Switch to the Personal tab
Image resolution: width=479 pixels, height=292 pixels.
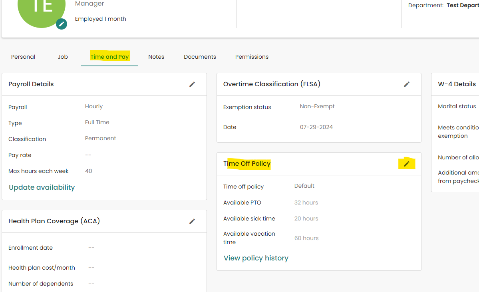point(23,57)
